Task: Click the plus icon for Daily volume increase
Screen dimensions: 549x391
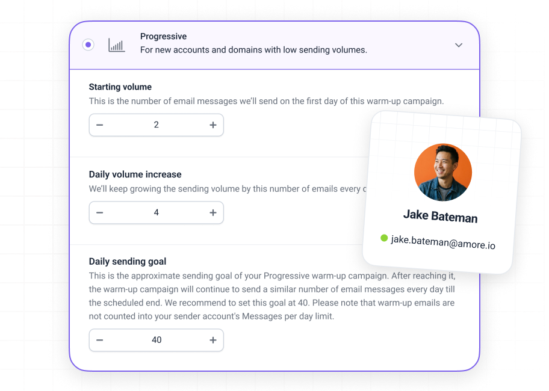Action: tap(212, 212)
